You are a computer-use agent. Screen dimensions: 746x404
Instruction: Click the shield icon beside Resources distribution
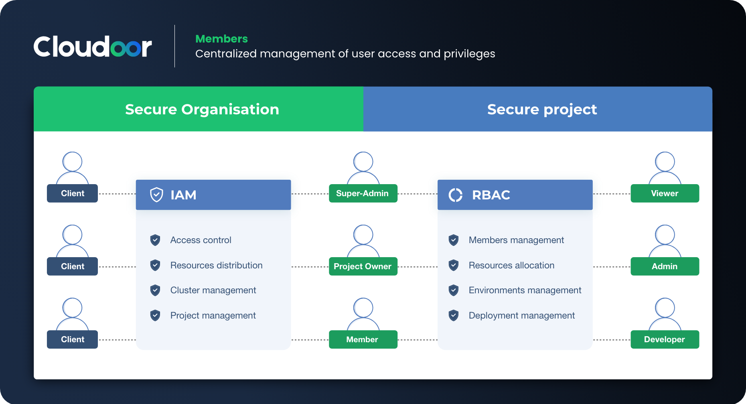tap(155, 265)
